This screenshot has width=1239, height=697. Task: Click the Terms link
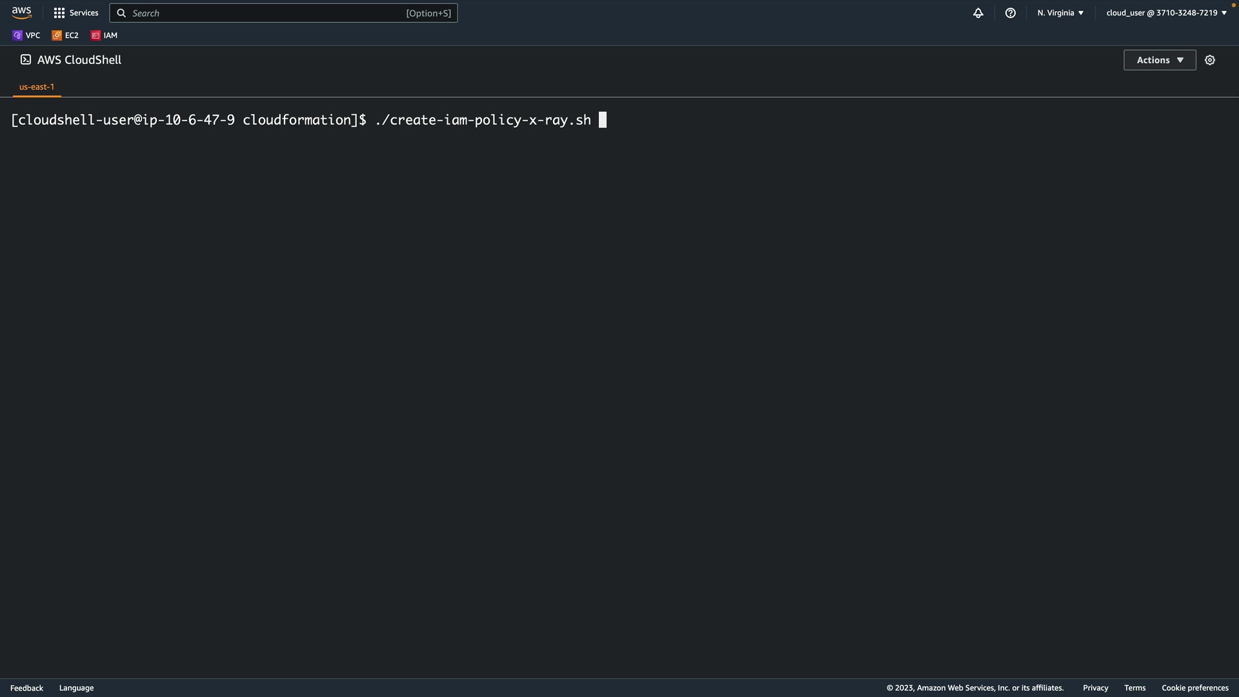tap(1134, 688)
